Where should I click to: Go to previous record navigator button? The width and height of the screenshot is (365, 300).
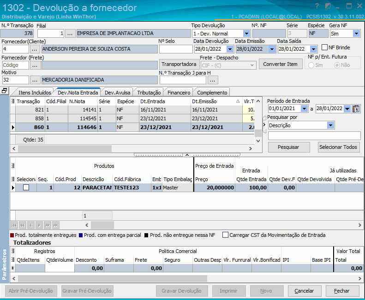[31, 225]
